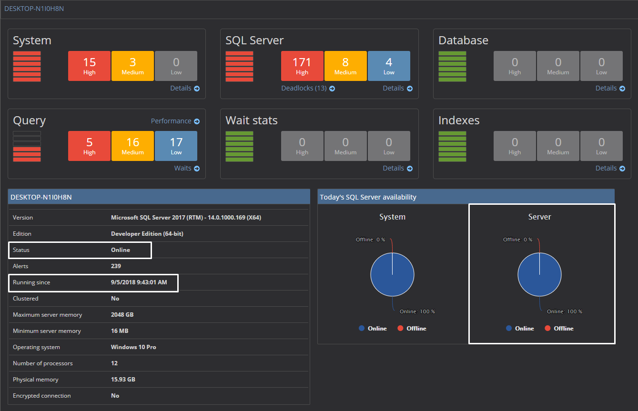This screenshot has width=638, height=411.
Task: Click the SQL Server 4 Low tile
Action: (x=389, y=66)
